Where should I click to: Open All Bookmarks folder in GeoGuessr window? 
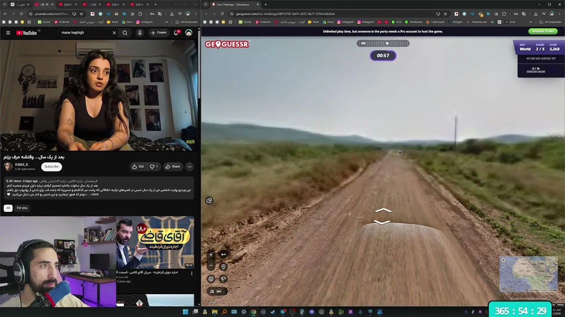point(550,22)
